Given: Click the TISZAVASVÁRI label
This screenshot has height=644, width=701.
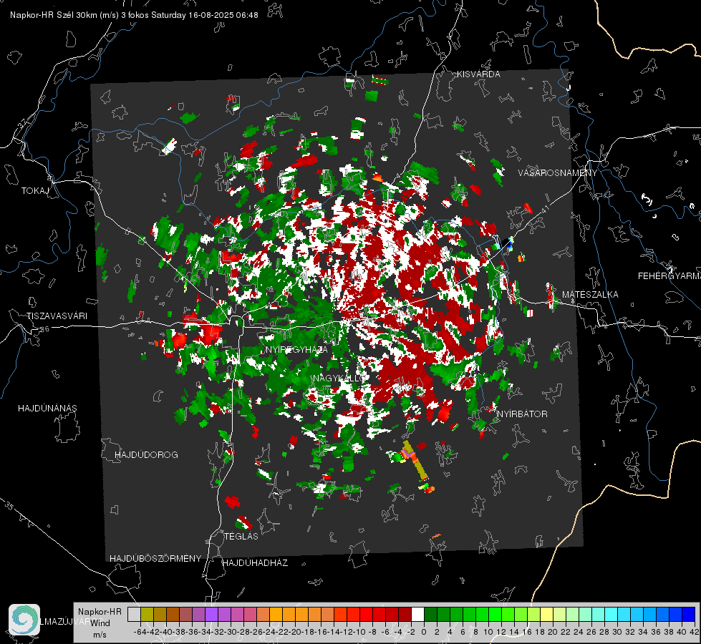Looking at the screenshot, I should click(57, 316).
